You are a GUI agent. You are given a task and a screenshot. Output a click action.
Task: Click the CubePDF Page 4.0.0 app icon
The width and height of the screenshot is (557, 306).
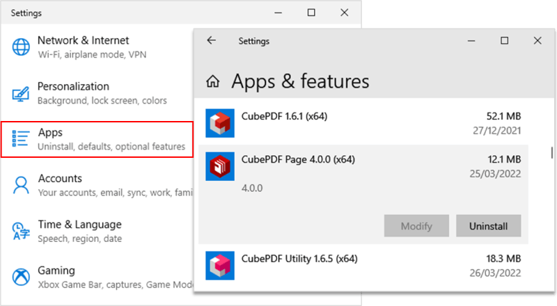pos(220,166)
